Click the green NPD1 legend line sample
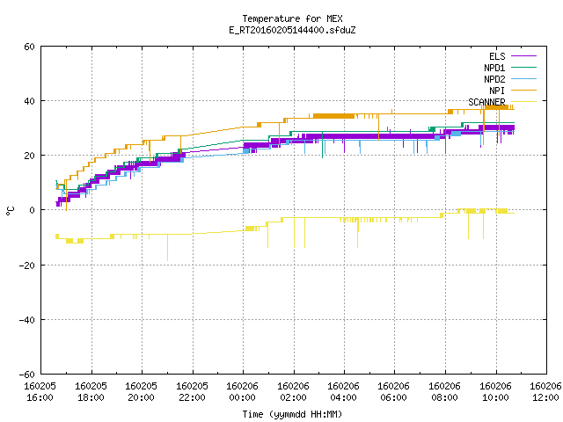This screenshot has height=422, width=563. click(523, 68)
